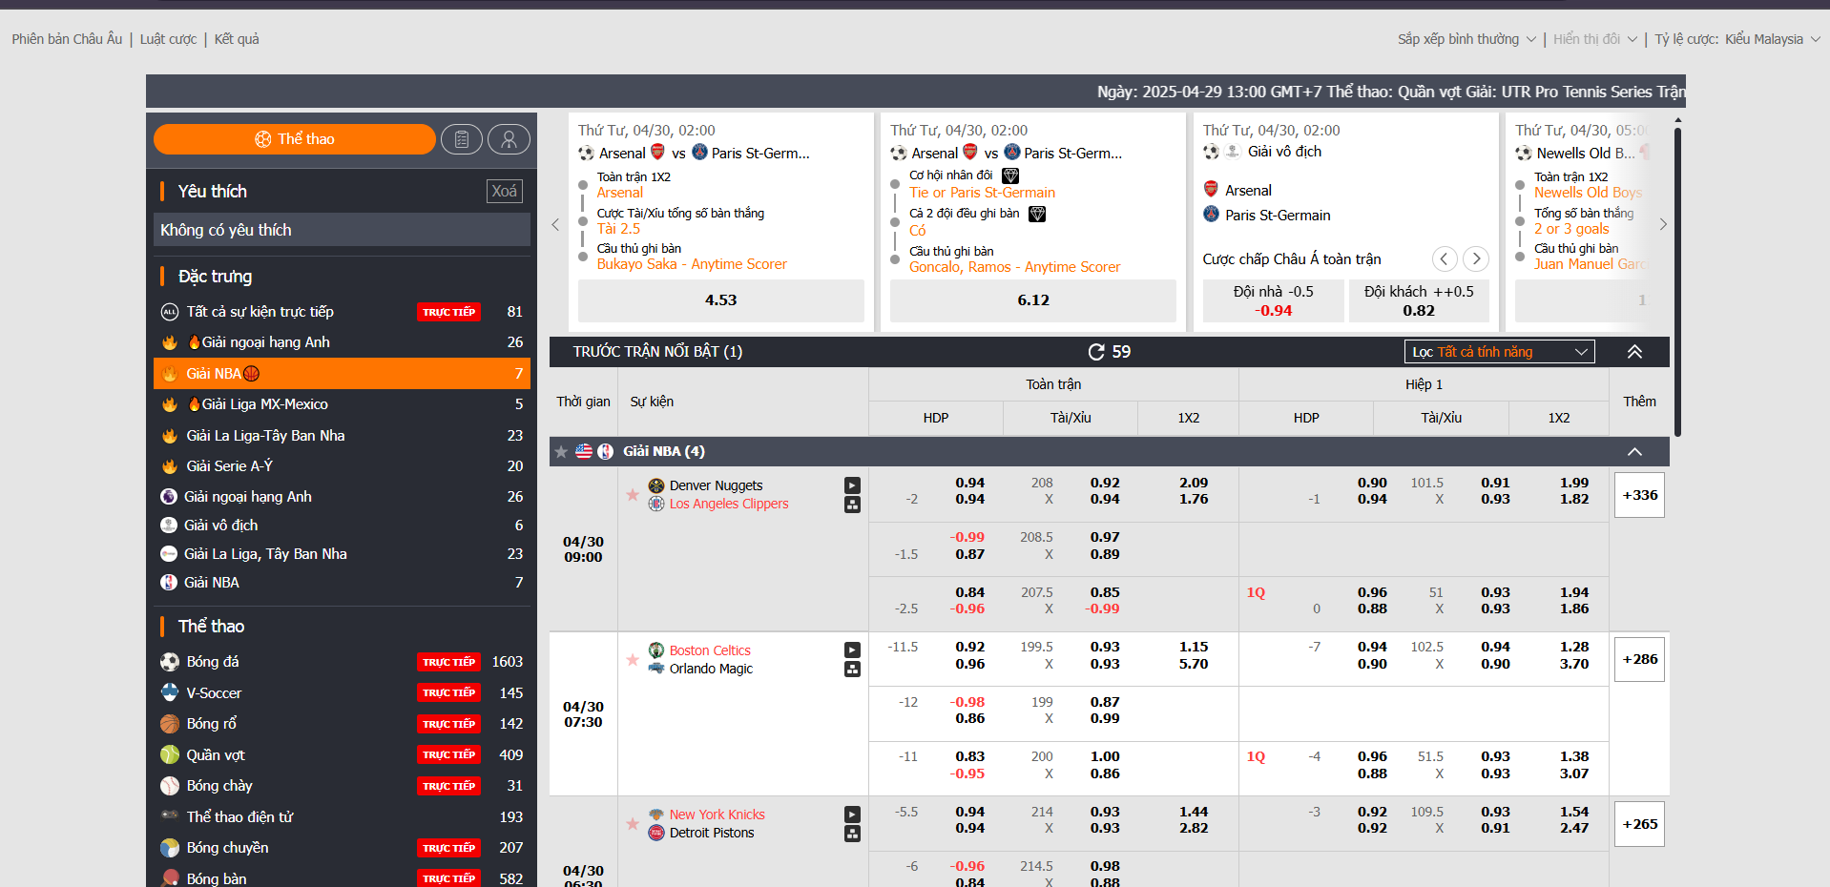Click the Luật cược menu item

point(167,39)
